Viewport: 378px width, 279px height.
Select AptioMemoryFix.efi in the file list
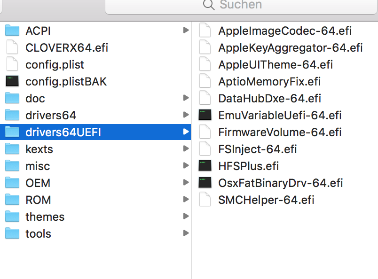coord(269,82)
